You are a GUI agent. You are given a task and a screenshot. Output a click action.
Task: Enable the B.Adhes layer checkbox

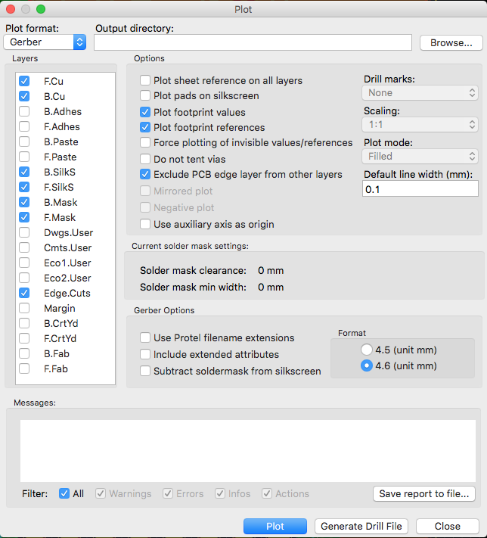[x=24, y=111]
